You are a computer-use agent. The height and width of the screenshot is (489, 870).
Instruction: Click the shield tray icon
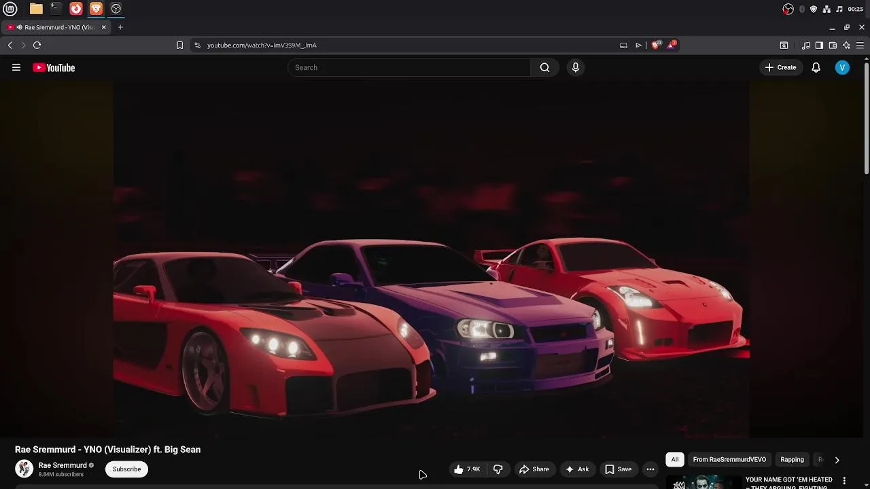[814, 9]
